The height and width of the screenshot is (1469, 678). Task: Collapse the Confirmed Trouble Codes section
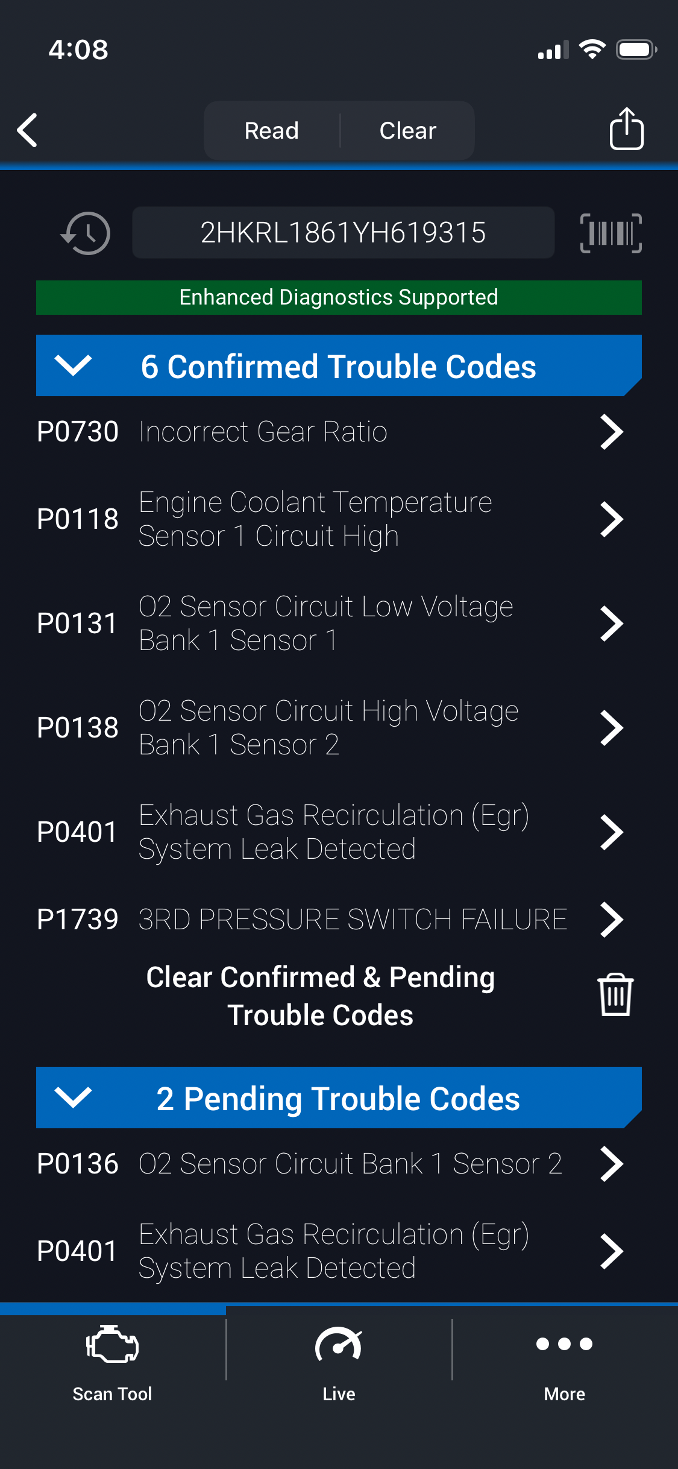73,365
